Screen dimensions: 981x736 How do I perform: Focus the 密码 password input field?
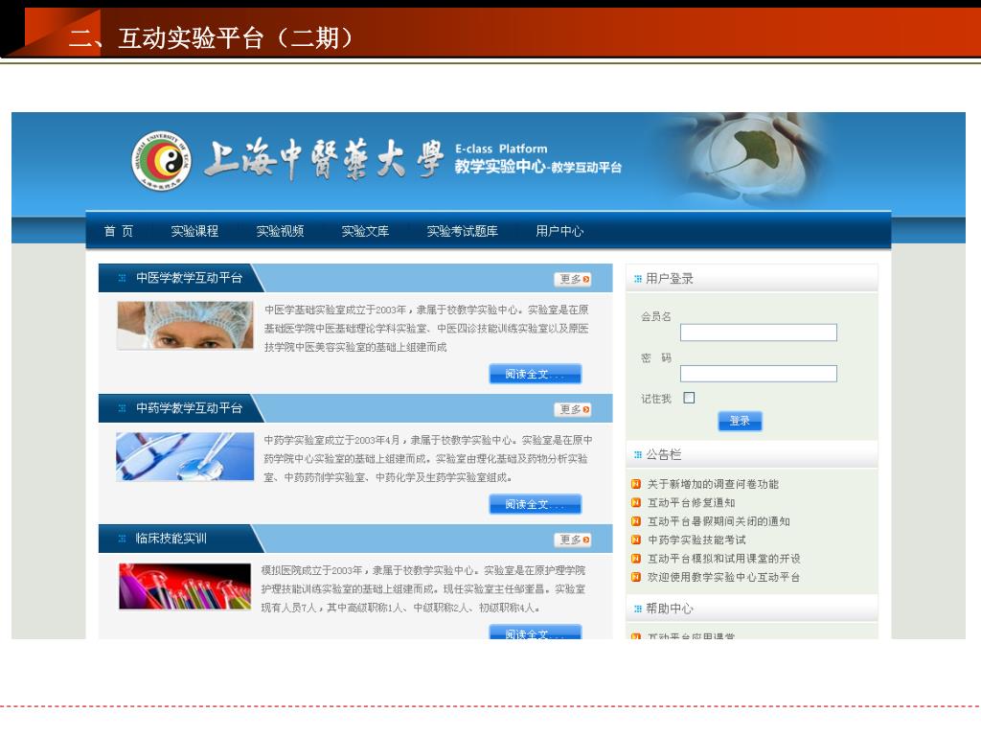(x=759, y=374)
